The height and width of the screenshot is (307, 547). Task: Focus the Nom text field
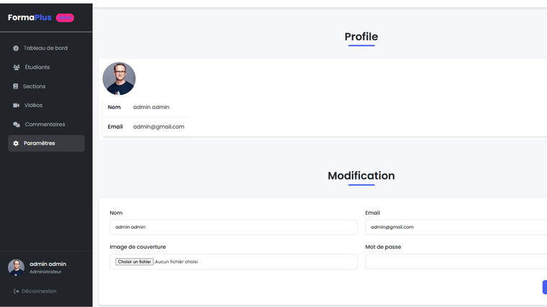233,227
